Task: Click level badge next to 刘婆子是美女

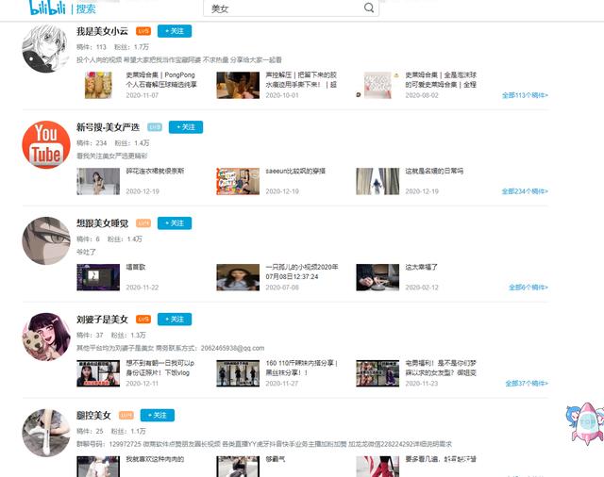Action: pyautogui.click(x=143, y=320)
